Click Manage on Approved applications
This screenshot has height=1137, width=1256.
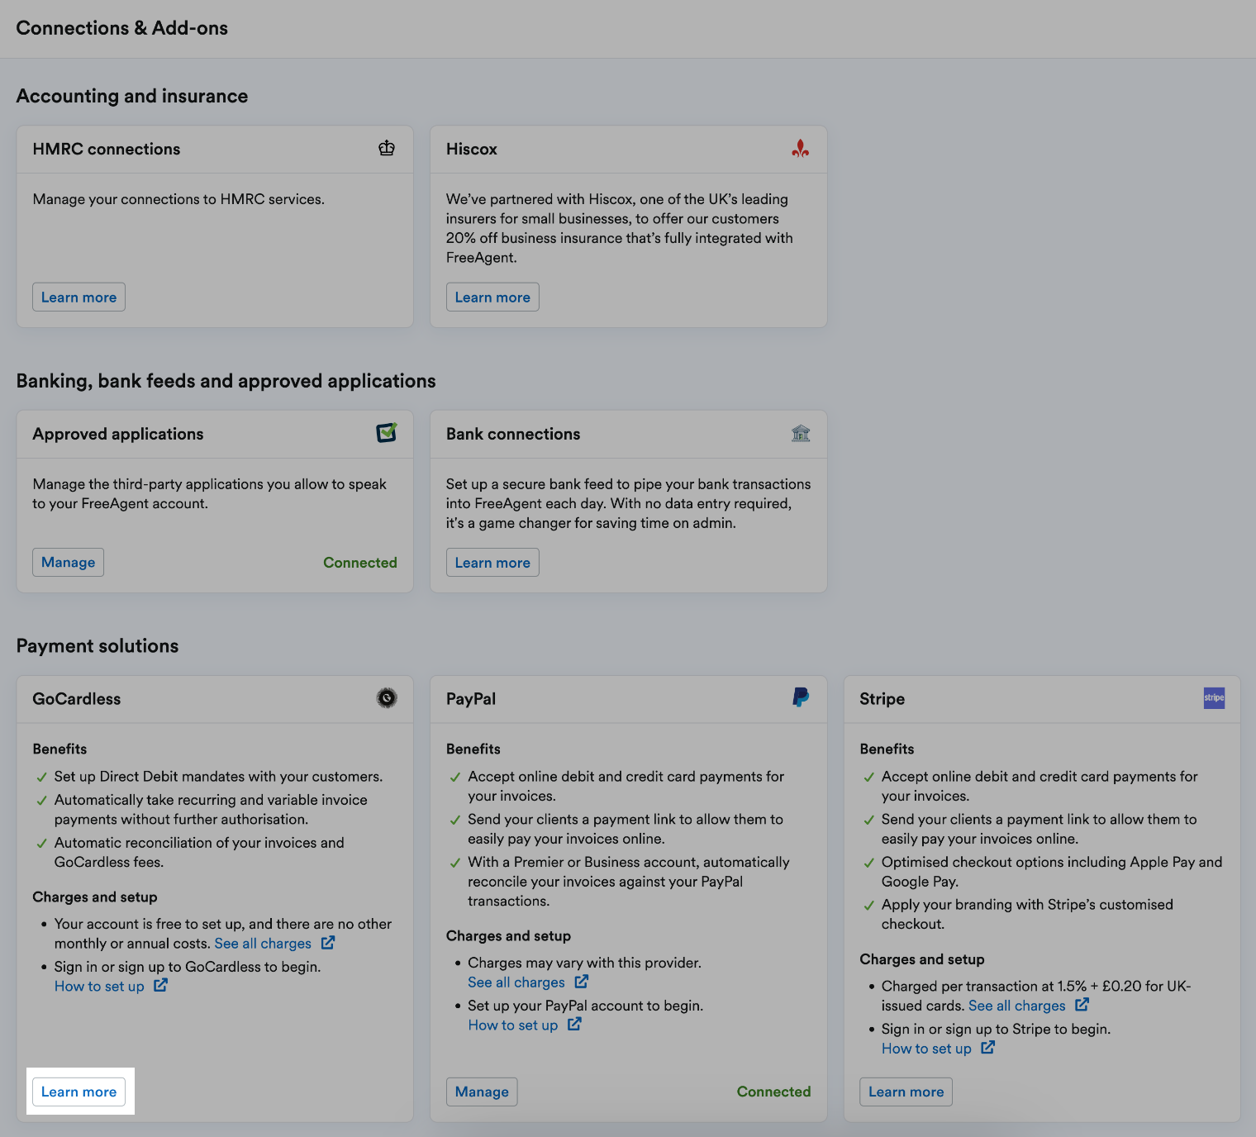pos(68,562)
